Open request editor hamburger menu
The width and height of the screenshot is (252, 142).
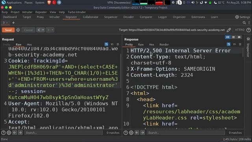click(x=118, y=44)
